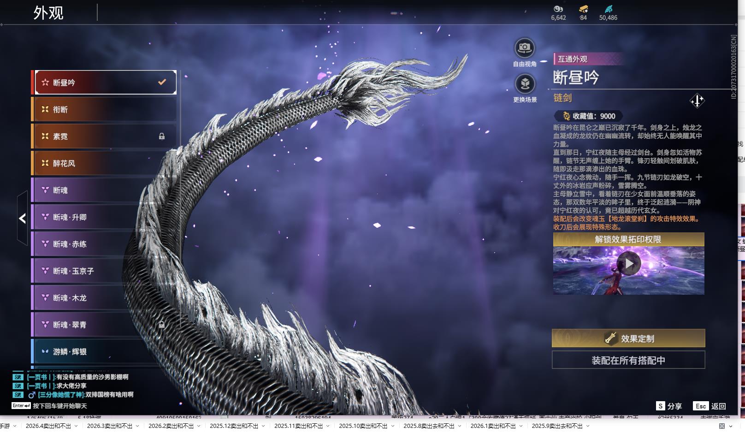Collapse the skin list with left arrow
745x433 pixels.
[22, 218]
